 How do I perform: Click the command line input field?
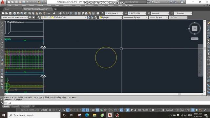point(107,103)
